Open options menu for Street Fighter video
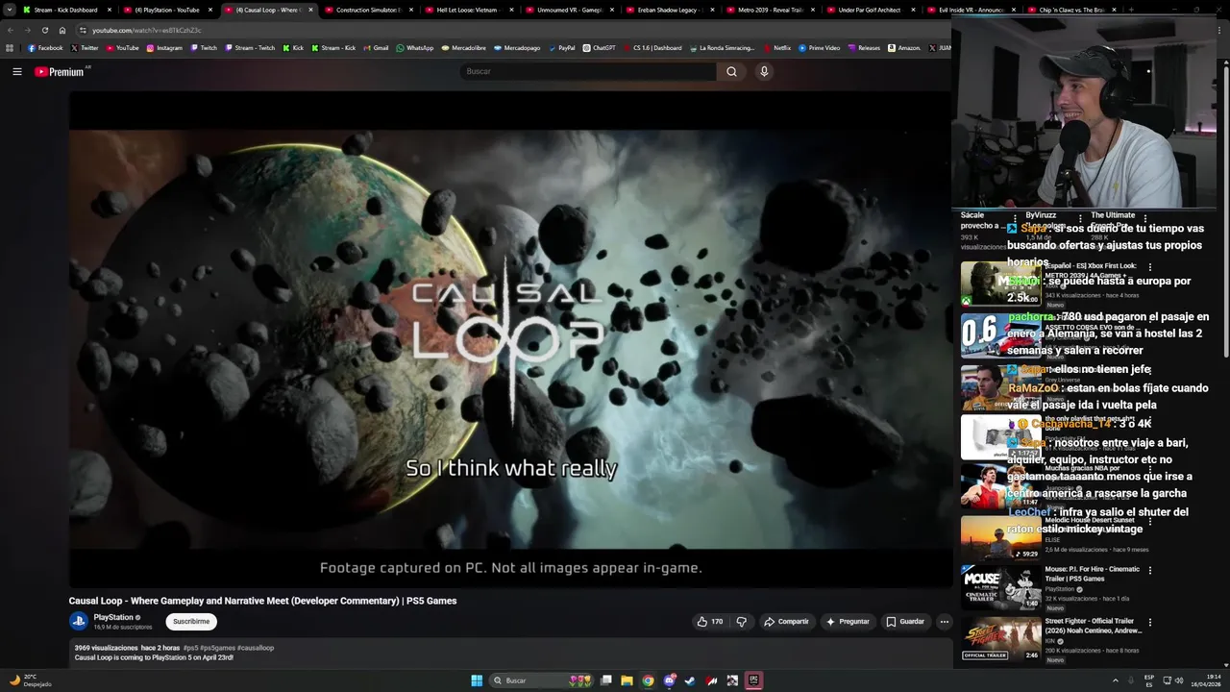 coord(1150,622)
